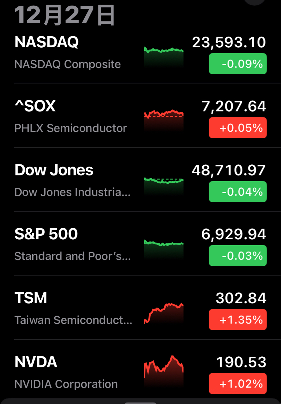This screenshot has height=404, width=281.
Task: Toggle Dow Jones -0.04% change badge
Action: pyautogui.click(x=238, y=192)
